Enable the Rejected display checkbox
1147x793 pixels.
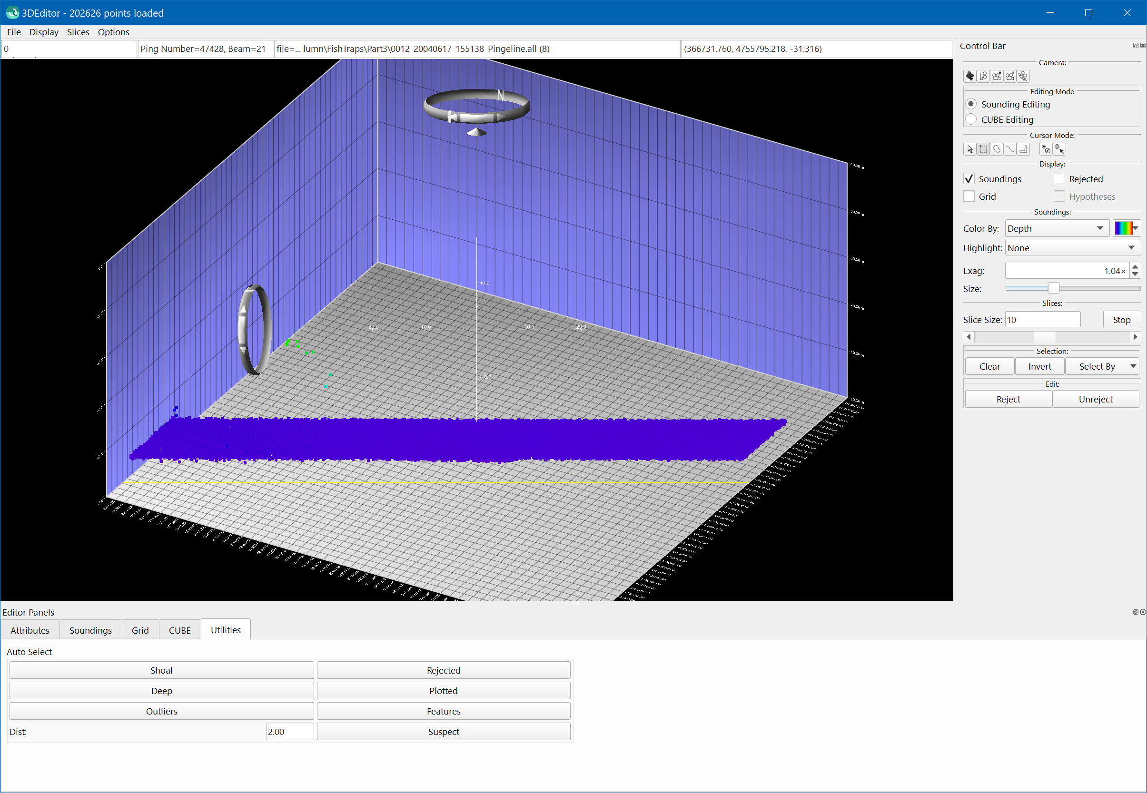coord(1059,179)
